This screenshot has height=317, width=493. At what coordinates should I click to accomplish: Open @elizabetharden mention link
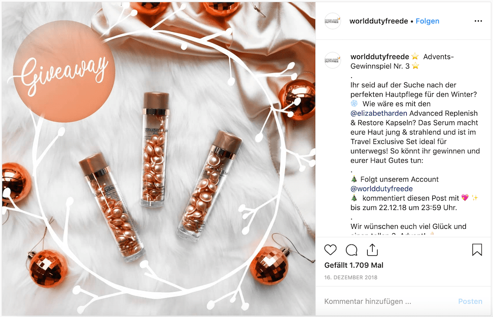379,113
